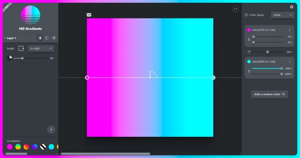Open the Color Space oklab dropdown
The height and width of the screenshot is (158, 300).
tap(283, 15)
